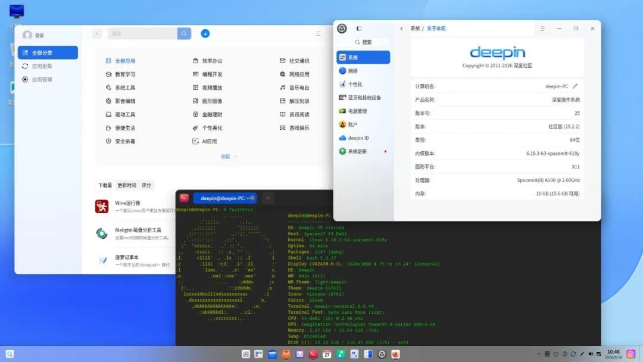Screen dimensions: 643x362
Task: Open the 教育学习 category in the app store
Action: pyautogui.click(x=120, y=74)
